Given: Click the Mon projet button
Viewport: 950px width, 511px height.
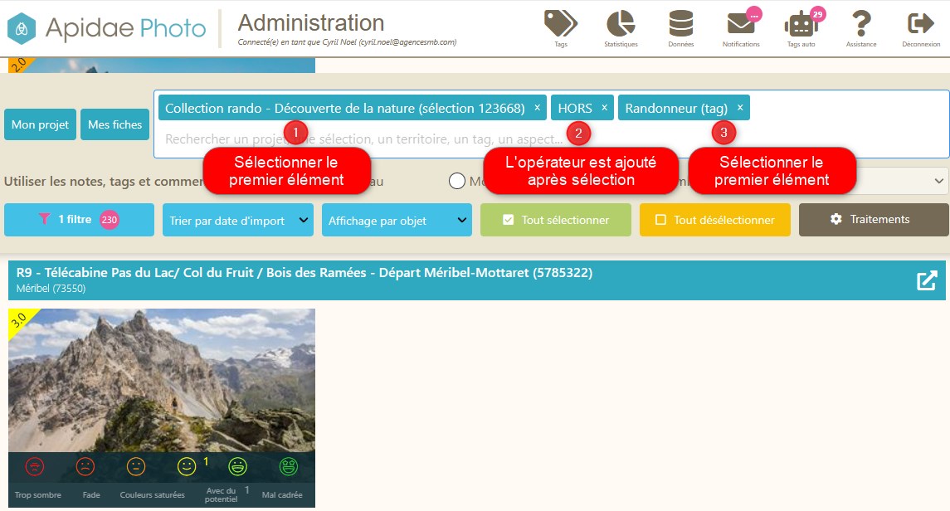Looking at the screenshot, I should (40, 124).
